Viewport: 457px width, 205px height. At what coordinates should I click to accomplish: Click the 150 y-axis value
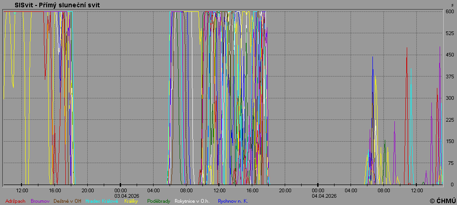pos(450,141)
